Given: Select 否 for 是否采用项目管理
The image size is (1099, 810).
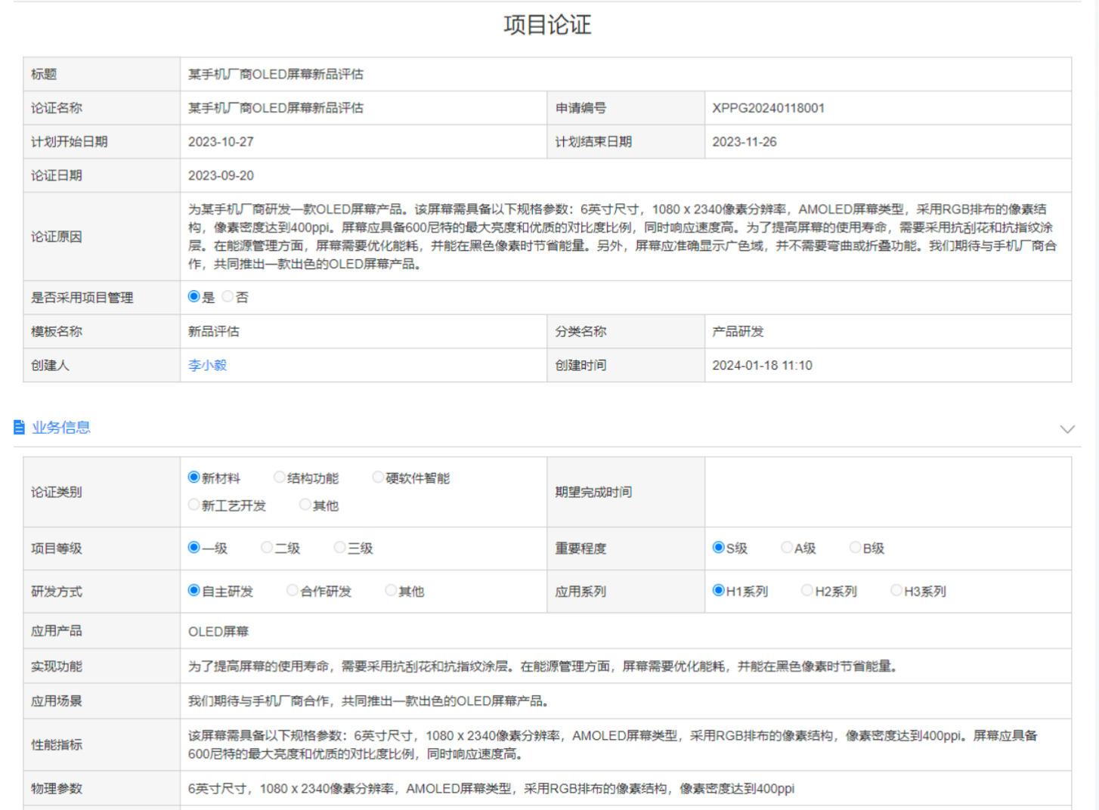Looking at the screenshot, I should 228,297.
